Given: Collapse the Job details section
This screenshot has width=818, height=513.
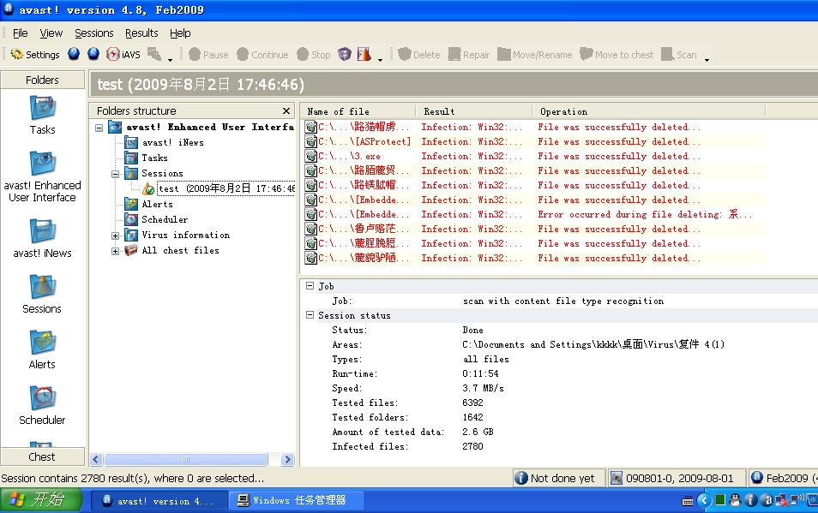Looking at the screenshot, I should (310, 286).
